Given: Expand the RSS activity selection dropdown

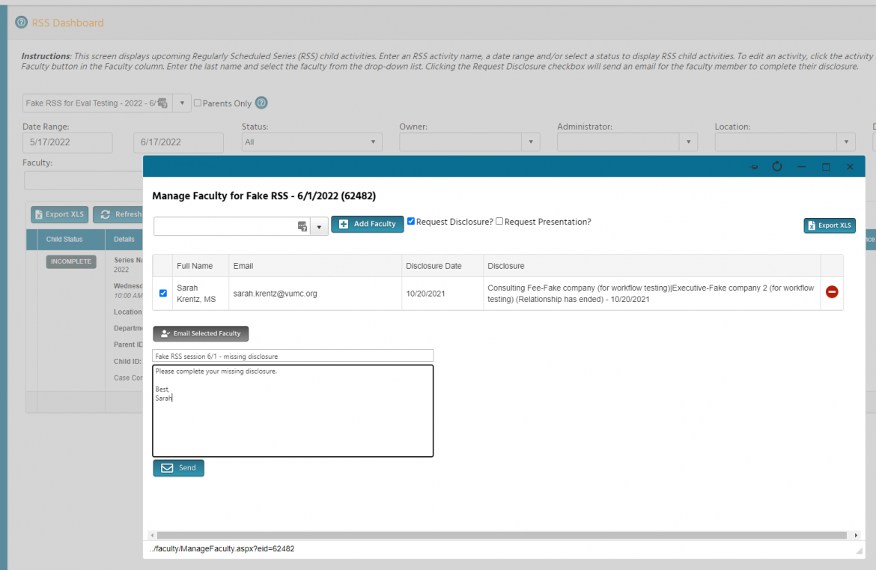Looking at the screenshot, I should [180, 103].
